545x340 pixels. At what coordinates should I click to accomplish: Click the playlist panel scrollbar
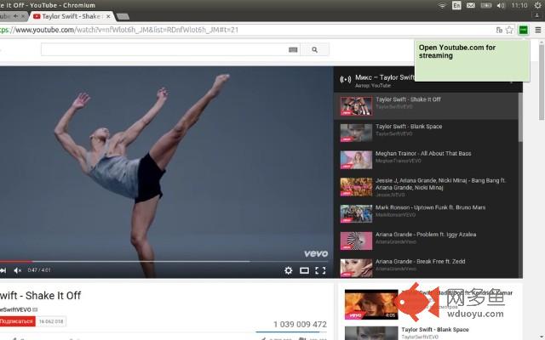(520, 117)
